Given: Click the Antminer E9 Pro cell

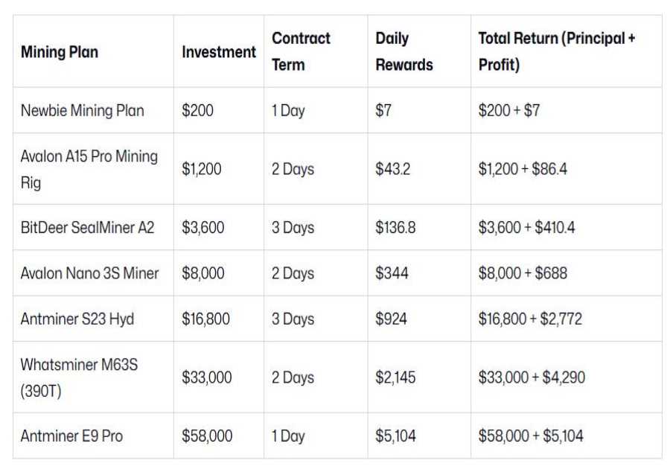Looking at the screenshot, I should pos(71,435).
